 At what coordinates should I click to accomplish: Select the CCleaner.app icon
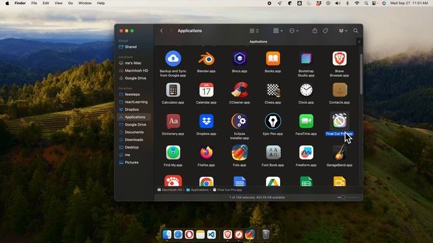240,90
